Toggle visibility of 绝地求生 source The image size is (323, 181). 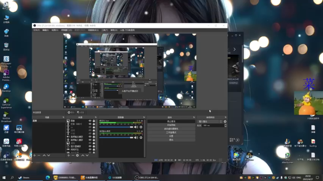[90, 149]
